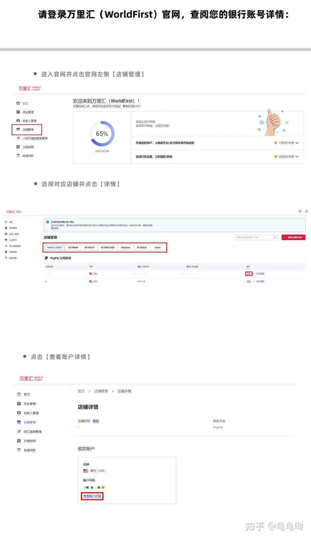This screenshot has height=539, width=311.
Task: Click 查看账户详情 in the account card
Action: (92, 496)
